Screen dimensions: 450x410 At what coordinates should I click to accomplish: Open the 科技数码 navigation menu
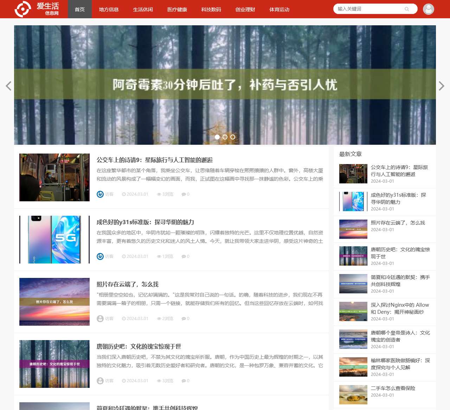[211, 9]
